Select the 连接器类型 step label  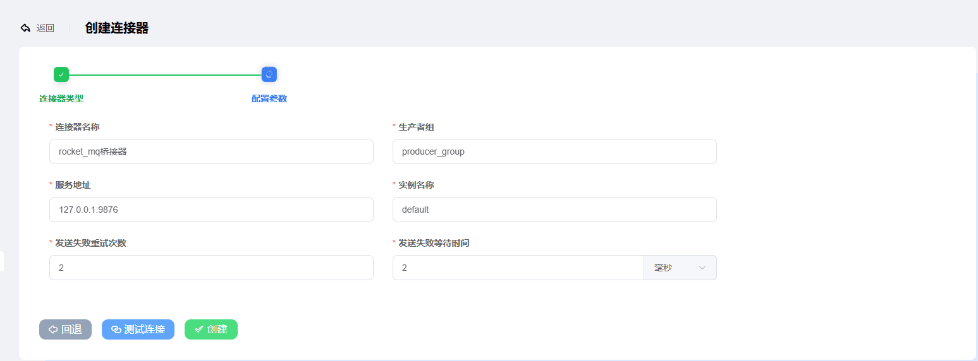tap(61, 98)
